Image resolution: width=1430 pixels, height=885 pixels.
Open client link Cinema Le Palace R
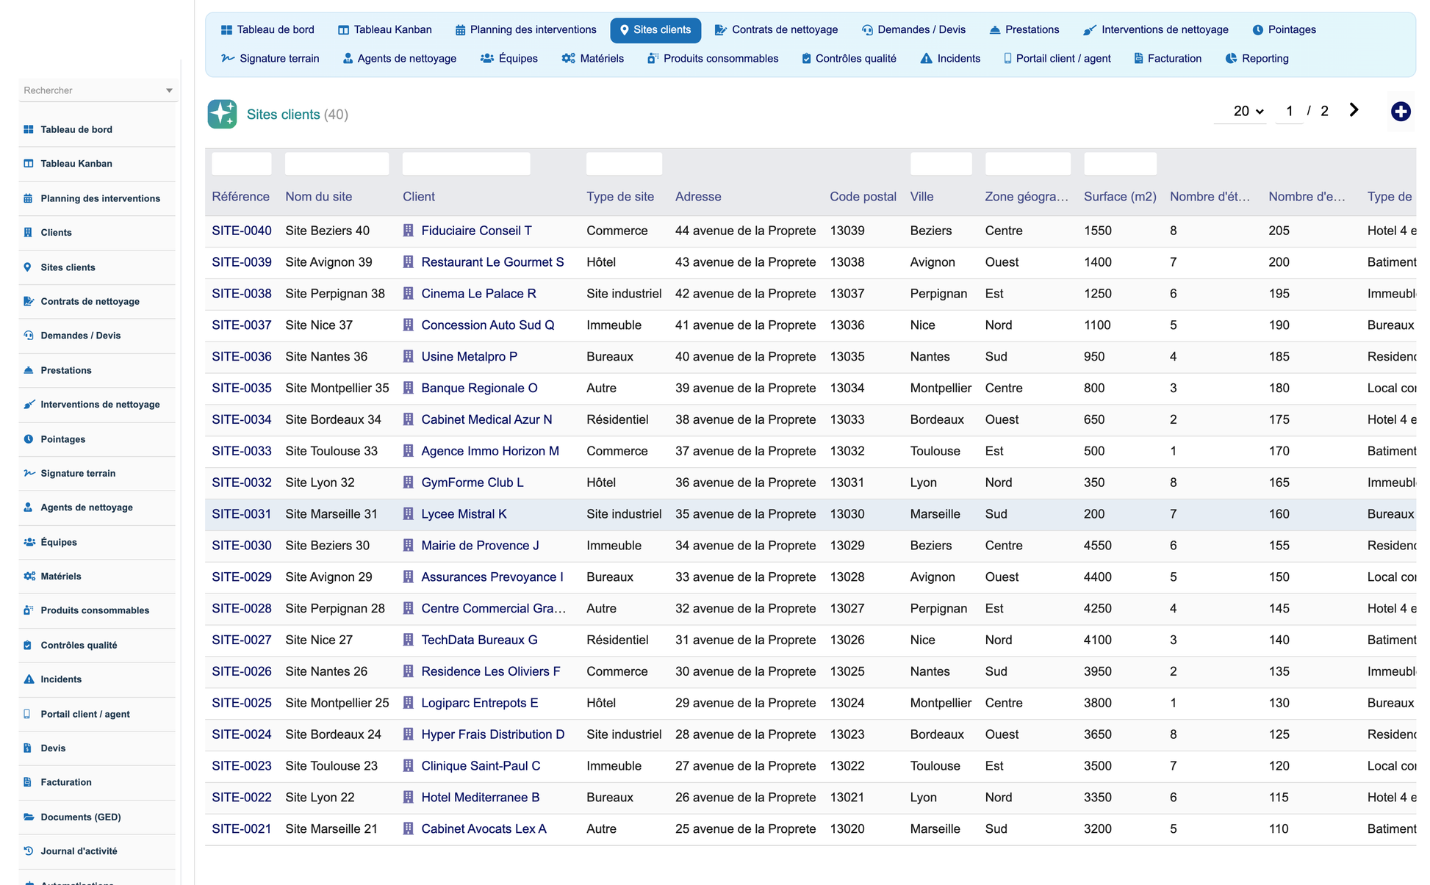[x=478, y=294]
